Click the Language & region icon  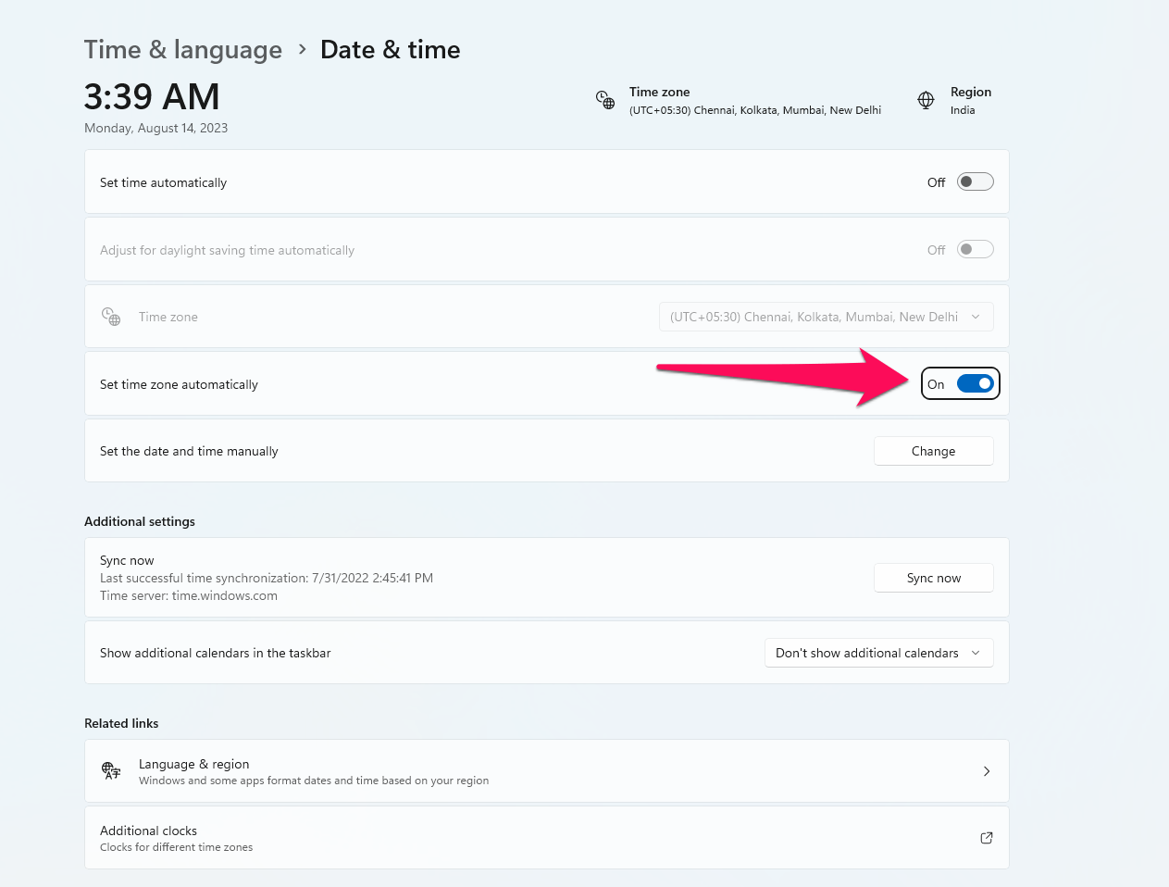coord(111,771)
